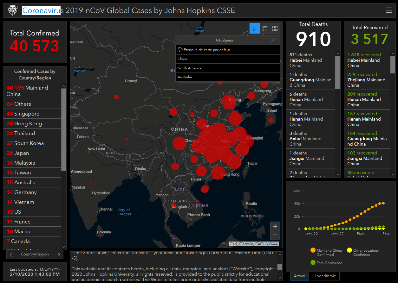Toggle Total Recovered legend series
The image size is (398, 283).
tap(326, 263)
